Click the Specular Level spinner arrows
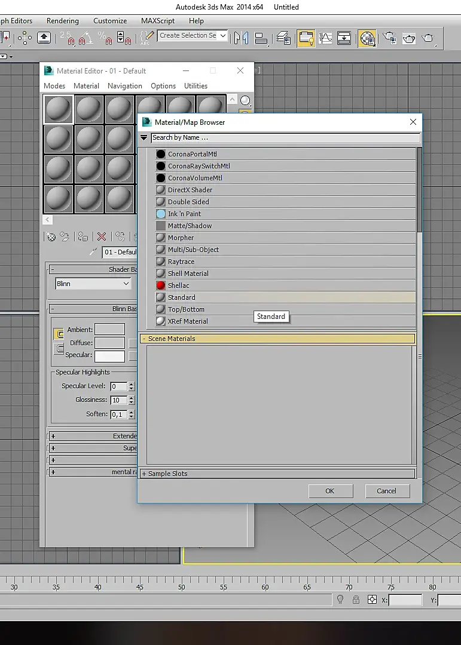This screenshot has width=461, height=645. pos(132,386)
